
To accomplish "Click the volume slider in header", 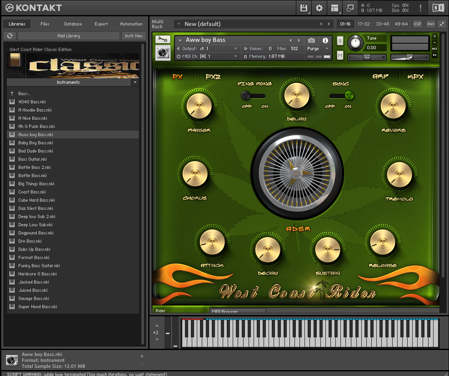I will pos(410,58).
